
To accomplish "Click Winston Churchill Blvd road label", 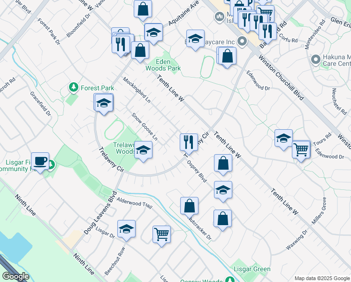I will (x=281, y=78).
